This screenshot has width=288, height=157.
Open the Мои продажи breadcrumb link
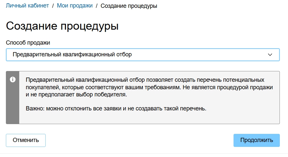pos(75,6)
